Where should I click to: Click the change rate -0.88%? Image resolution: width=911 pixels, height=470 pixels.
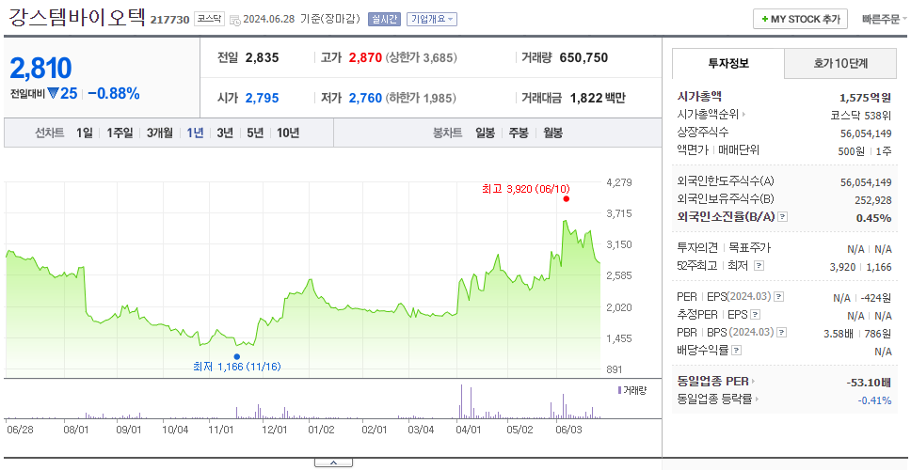[114, 93]
